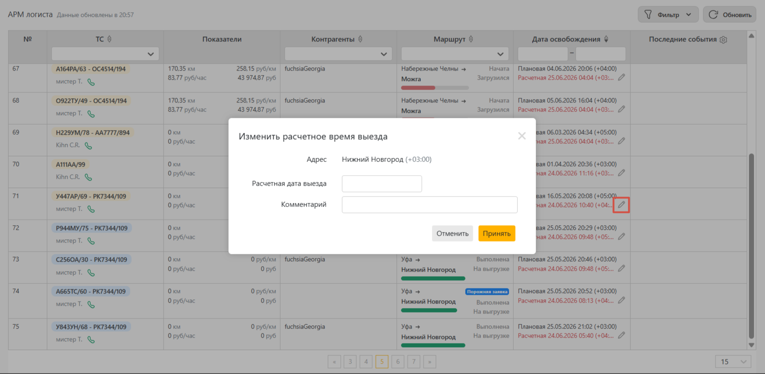The height and width of the screenshot is (374, 765).
Task: Click the phone icon in row 73
Action: pos(91,273)
